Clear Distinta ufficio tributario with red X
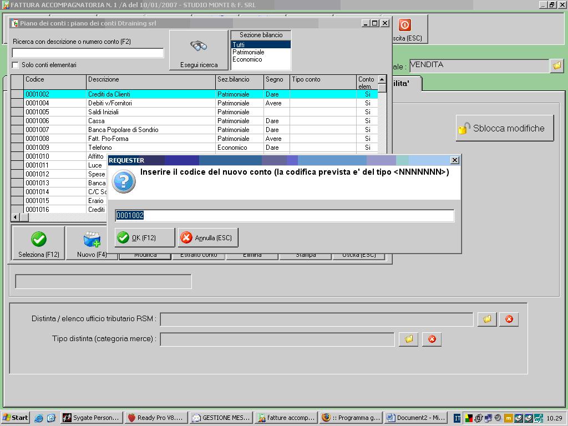Image resolution: width=568 pixels, height=426 pixels. point(509,319)
